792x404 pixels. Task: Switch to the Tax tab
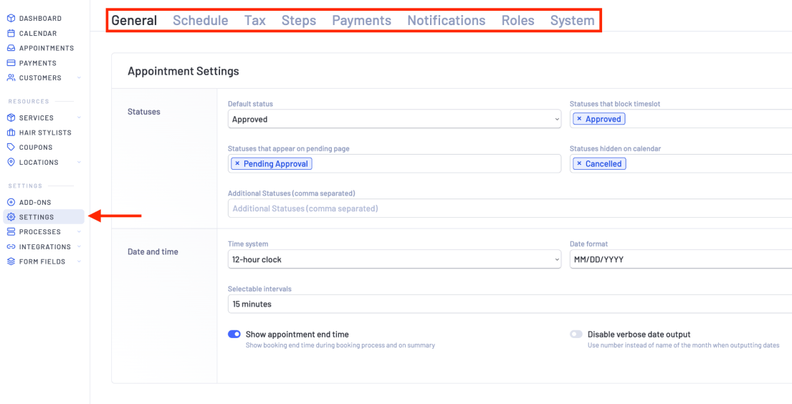[255, 20]
